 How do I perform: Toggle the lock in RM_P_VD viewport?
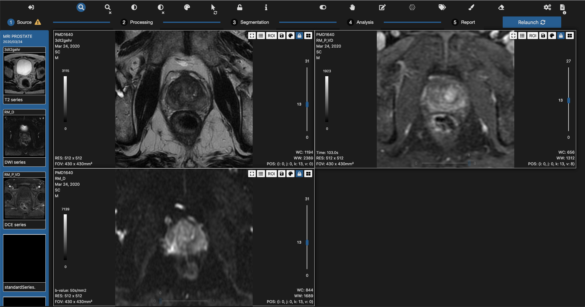tap(561, 36)
